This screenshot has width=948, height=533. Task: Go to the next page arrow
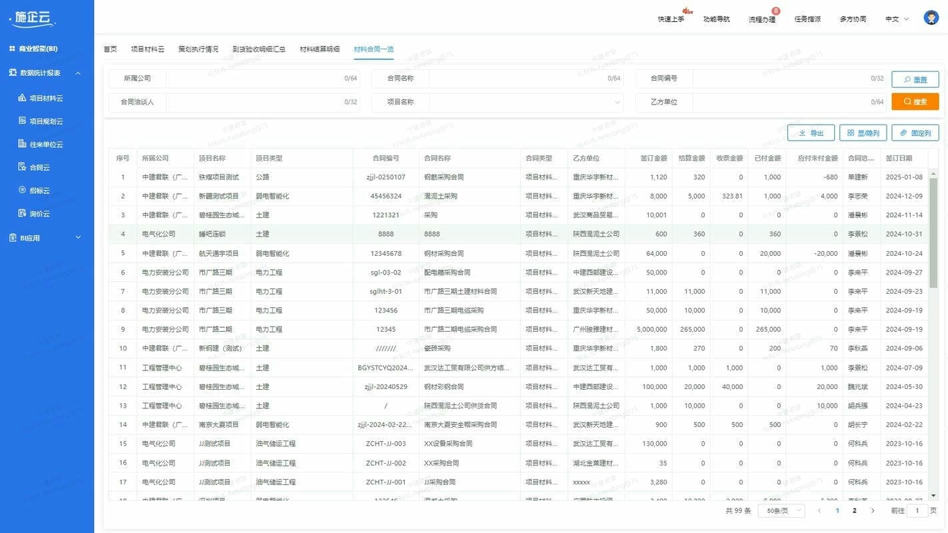873,511
